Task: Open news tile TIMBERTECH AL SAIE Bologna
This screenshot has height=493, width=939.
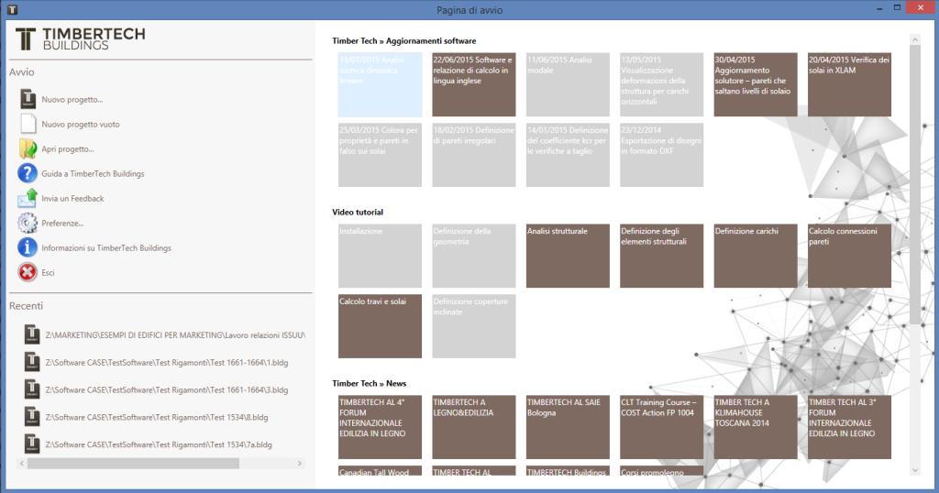Action: [568, 427]
